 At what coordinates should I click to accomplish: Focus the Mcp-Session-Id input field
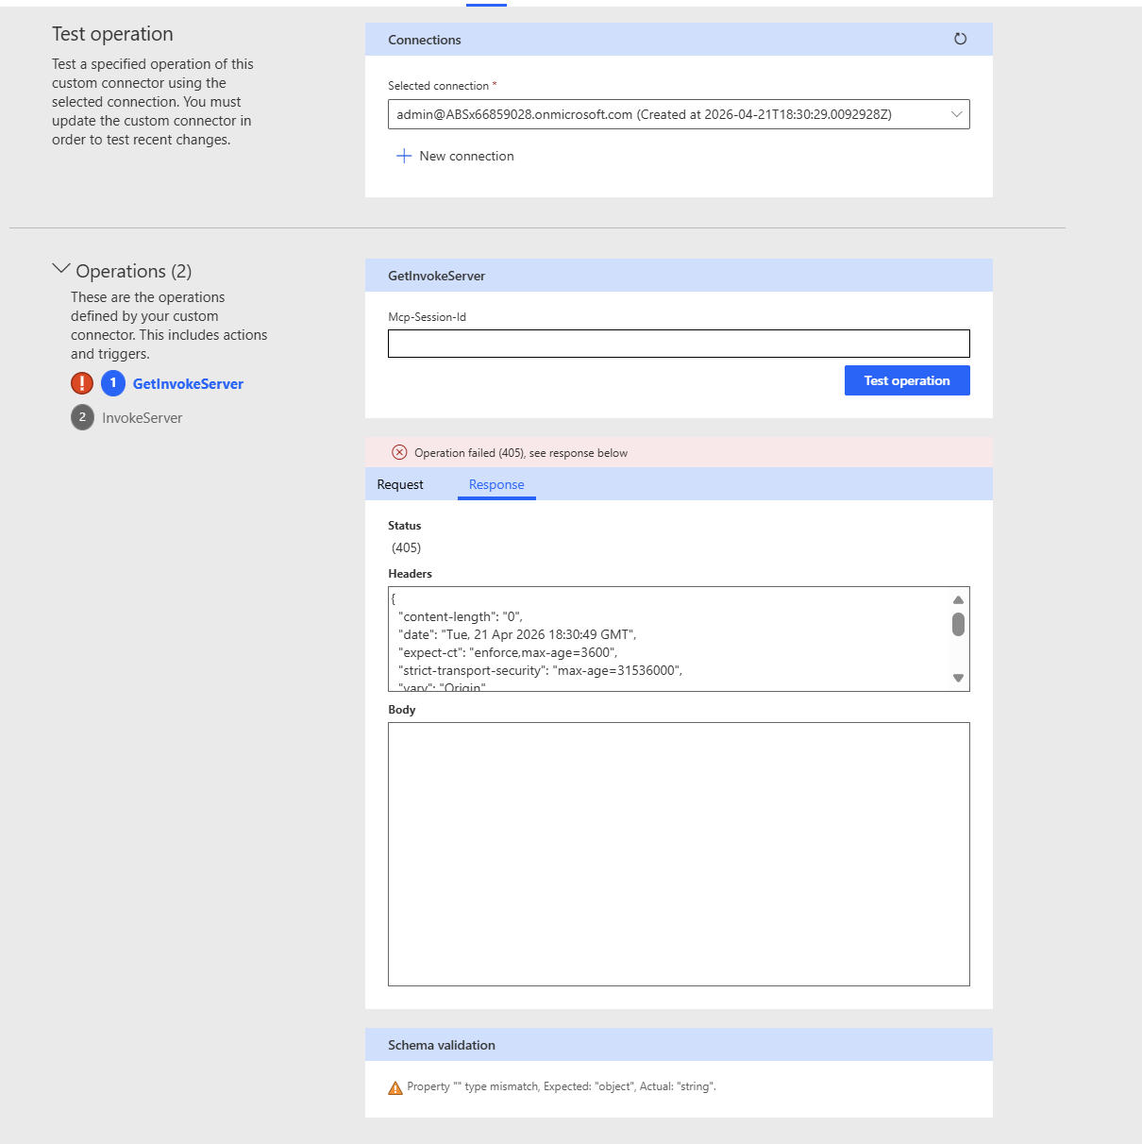point(679,344)
